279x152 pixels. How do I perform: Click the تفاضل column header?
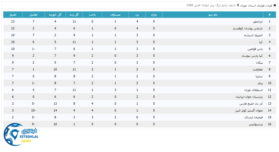[x=33, y=15]
